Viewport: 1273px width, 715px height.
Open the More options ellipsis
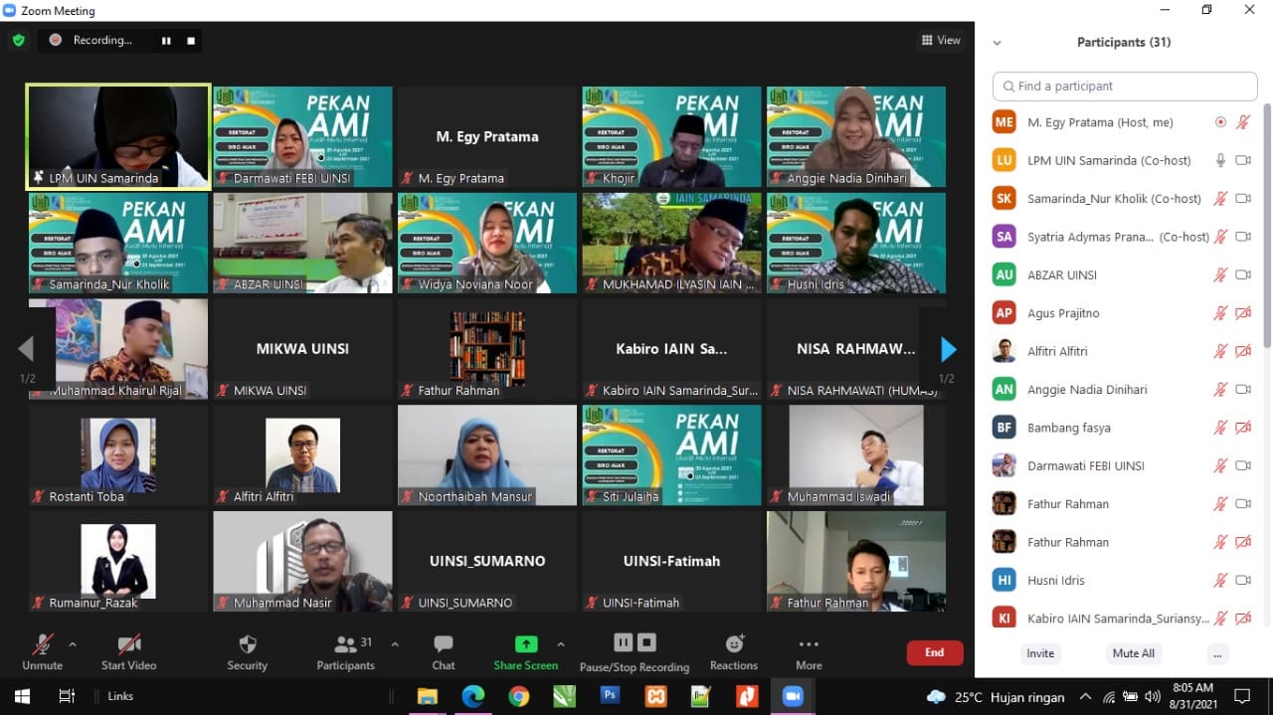[x=809, y=651]
